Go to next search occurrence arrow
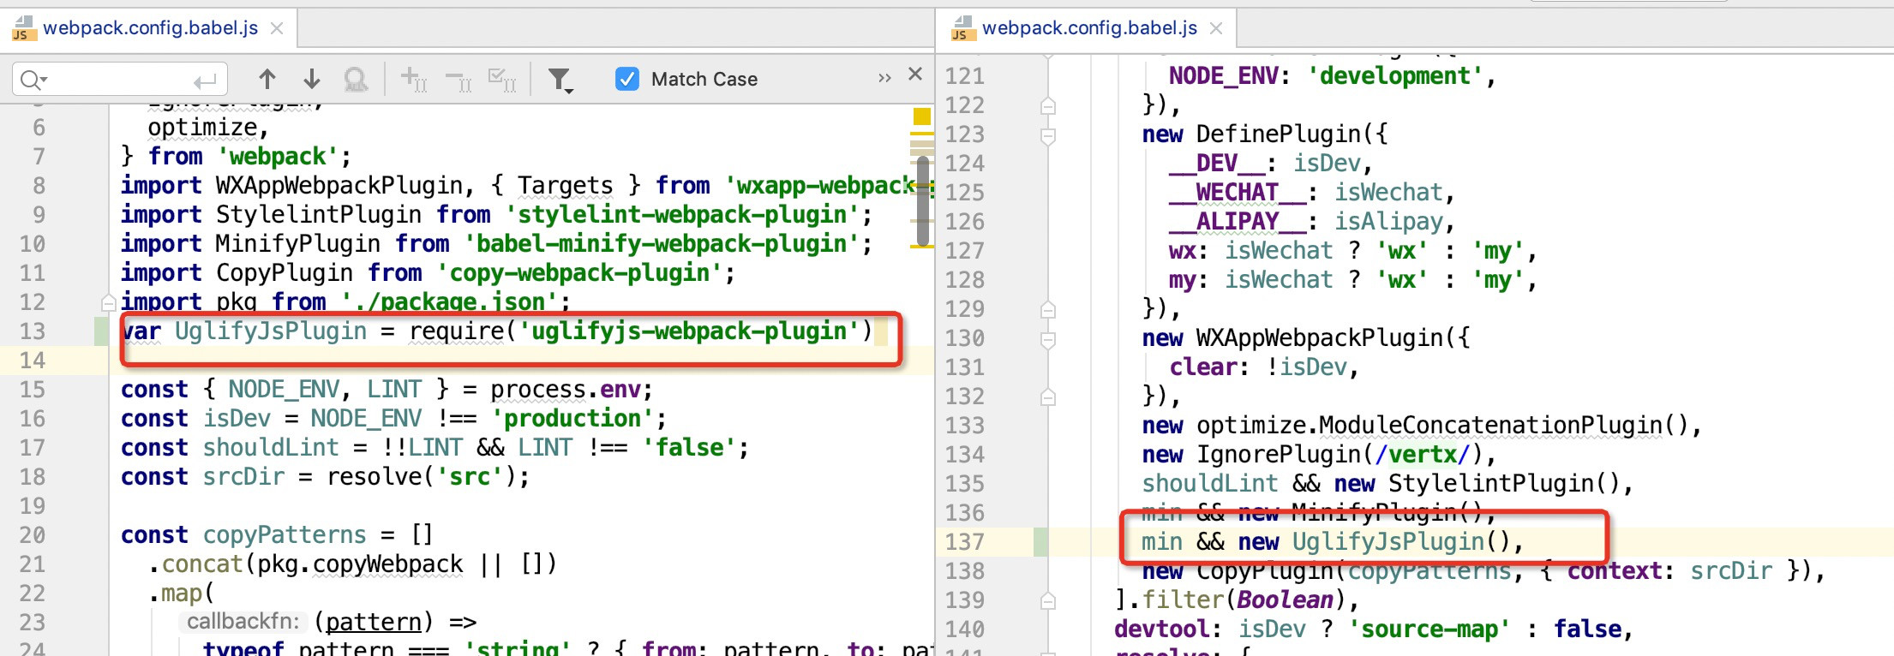This screenshot has height=656, width=1894. tap(312, 80)
